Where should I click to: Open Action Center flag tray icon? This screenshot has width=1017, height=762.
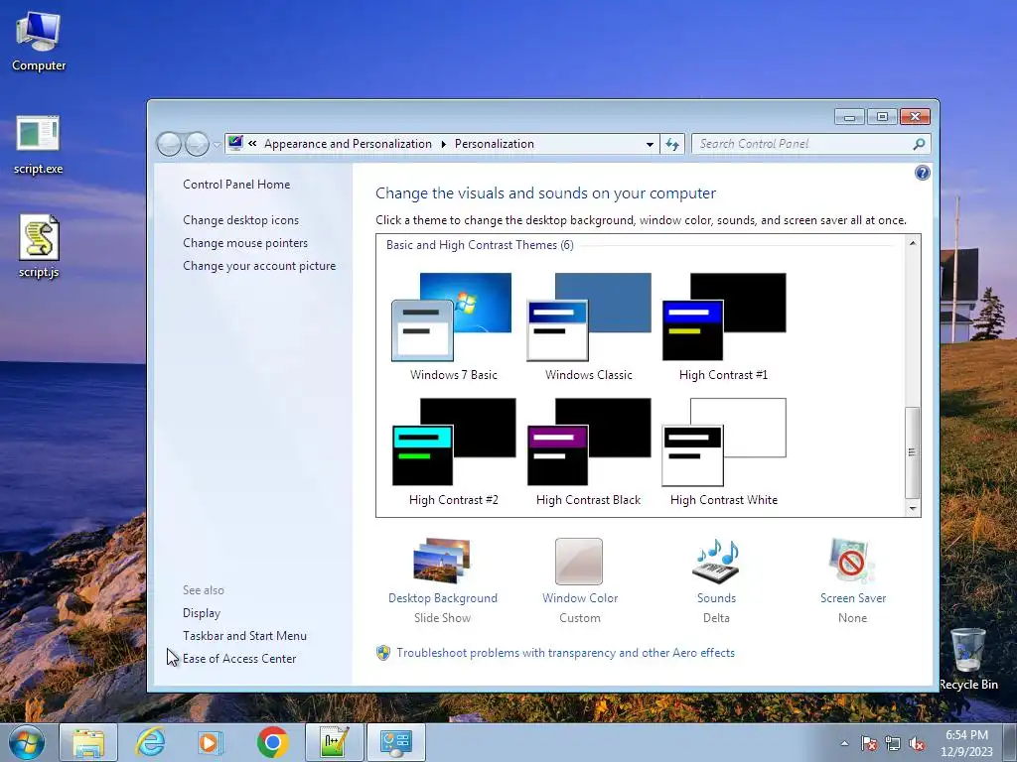click(869, 743)
